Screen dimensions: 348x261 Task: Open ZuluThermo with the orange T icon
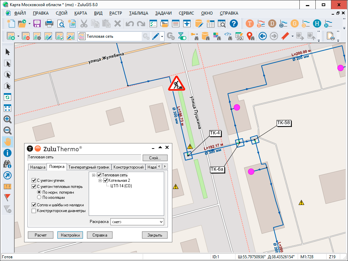pos(250,23)
